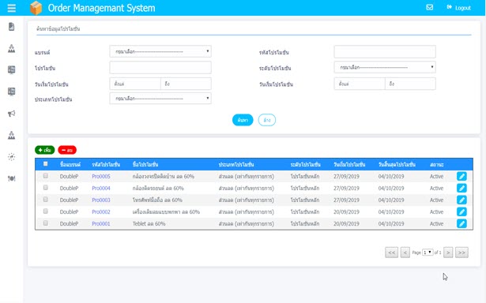Open the brand (แบรนด์) dropdown
Image resolution: width=486 pixels, height=303 pixels.
tap(160, 51)
